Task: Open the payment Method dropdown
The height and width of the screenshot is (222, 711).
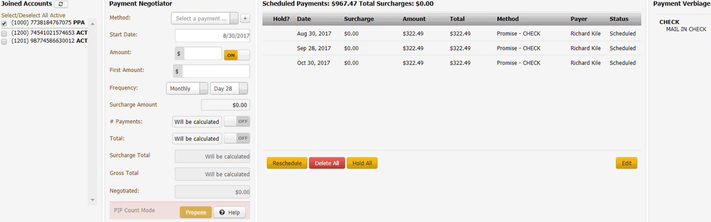Action: [x=205, y=18]
